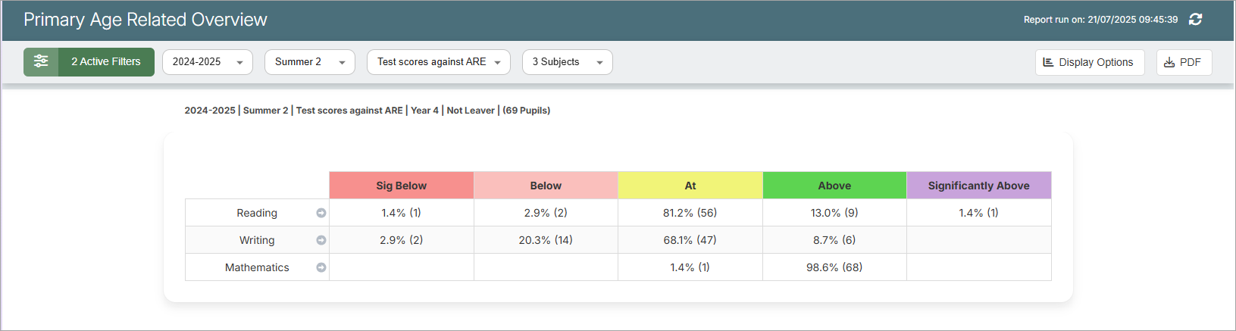Expand Test scores against ARE dropdown

click(438, 62)
